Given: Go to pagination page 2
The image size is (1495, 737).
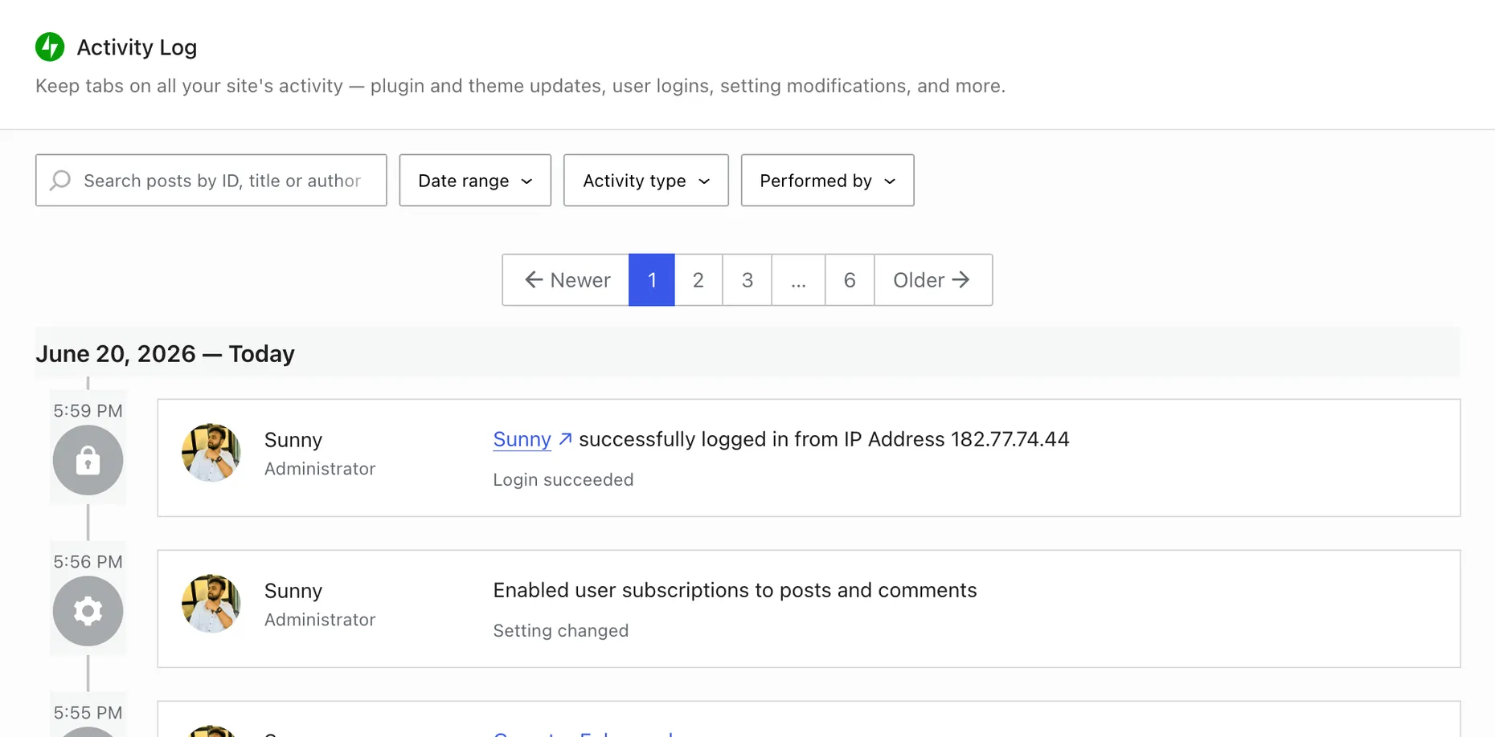Looking at the screenshot, I should pyautogui.click(x=698, y=280).
